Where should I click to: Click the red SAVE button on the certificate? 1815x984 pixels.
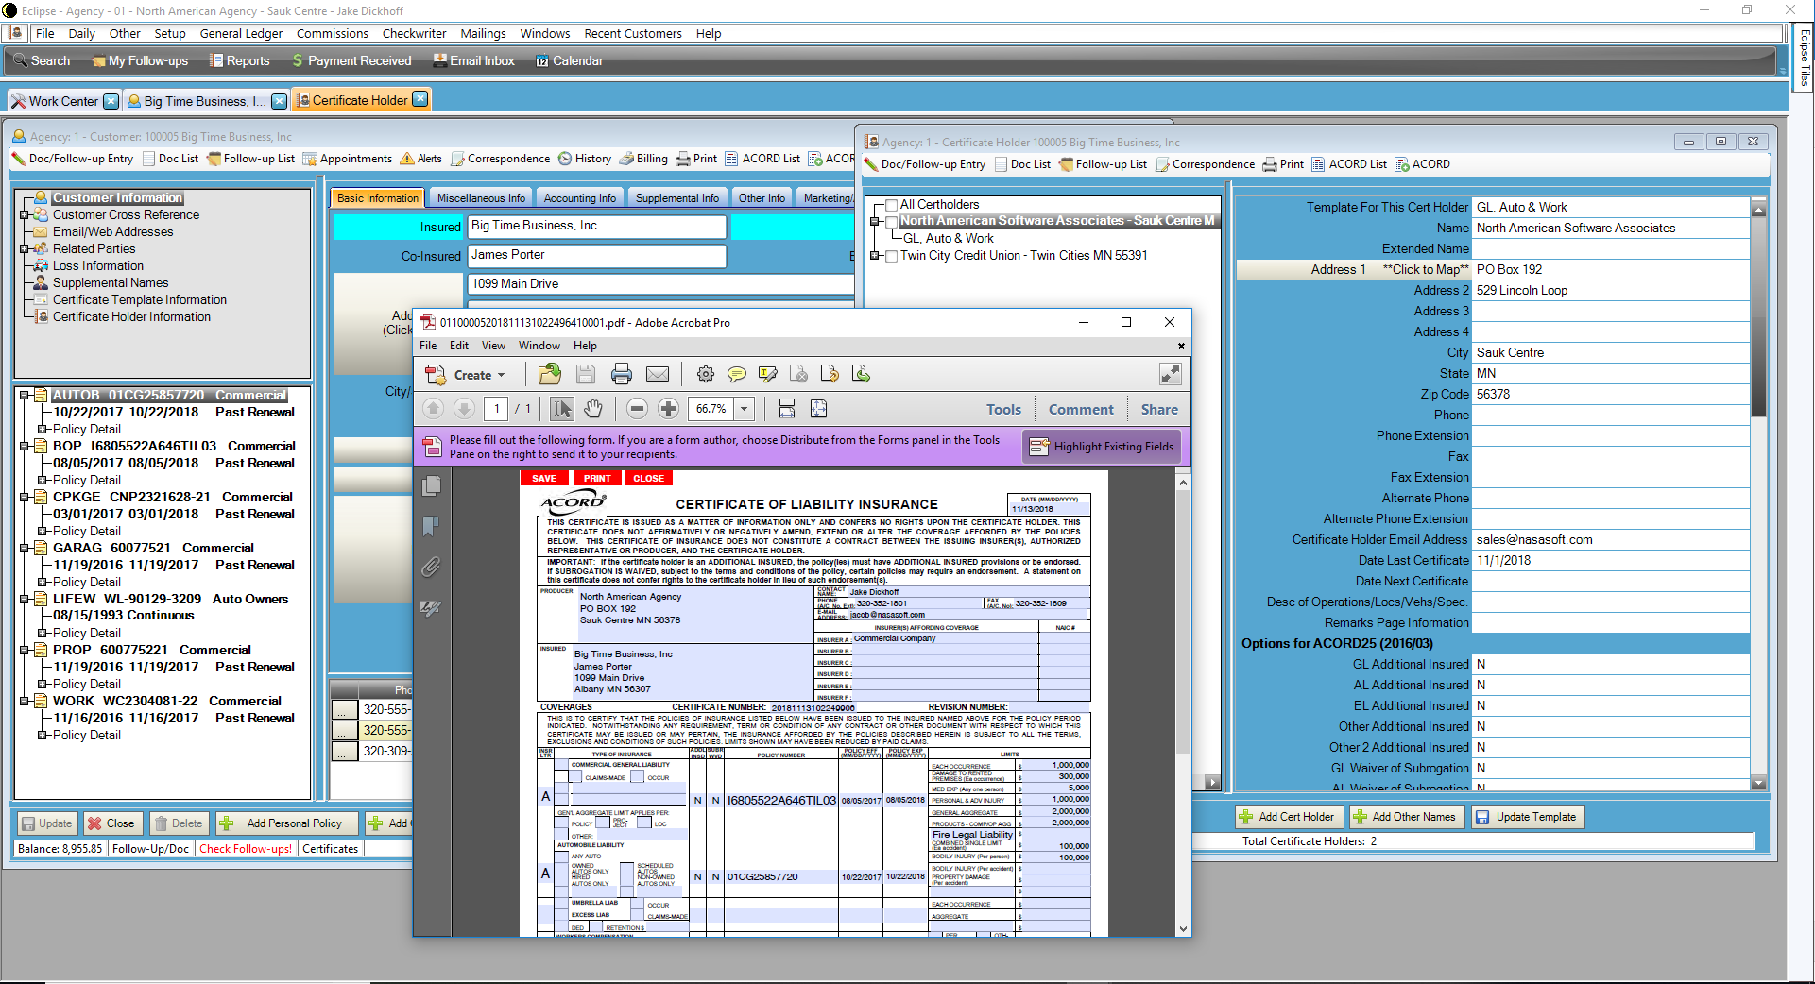(x=544, y=478)
